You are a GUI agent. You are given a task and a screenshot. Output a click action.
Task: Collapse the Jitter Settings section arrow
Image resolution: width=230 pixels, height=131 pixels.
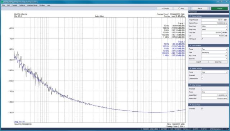pos(190,85)
